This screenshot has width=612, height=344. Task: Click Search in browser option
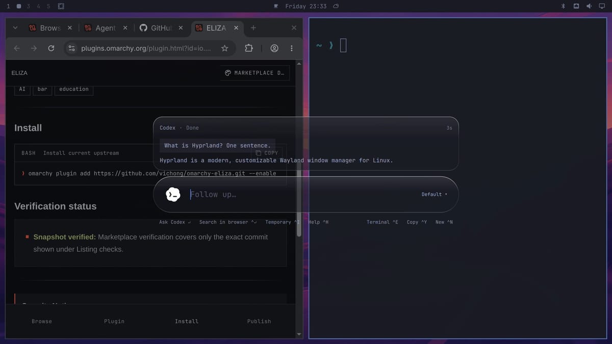[228, 222]
